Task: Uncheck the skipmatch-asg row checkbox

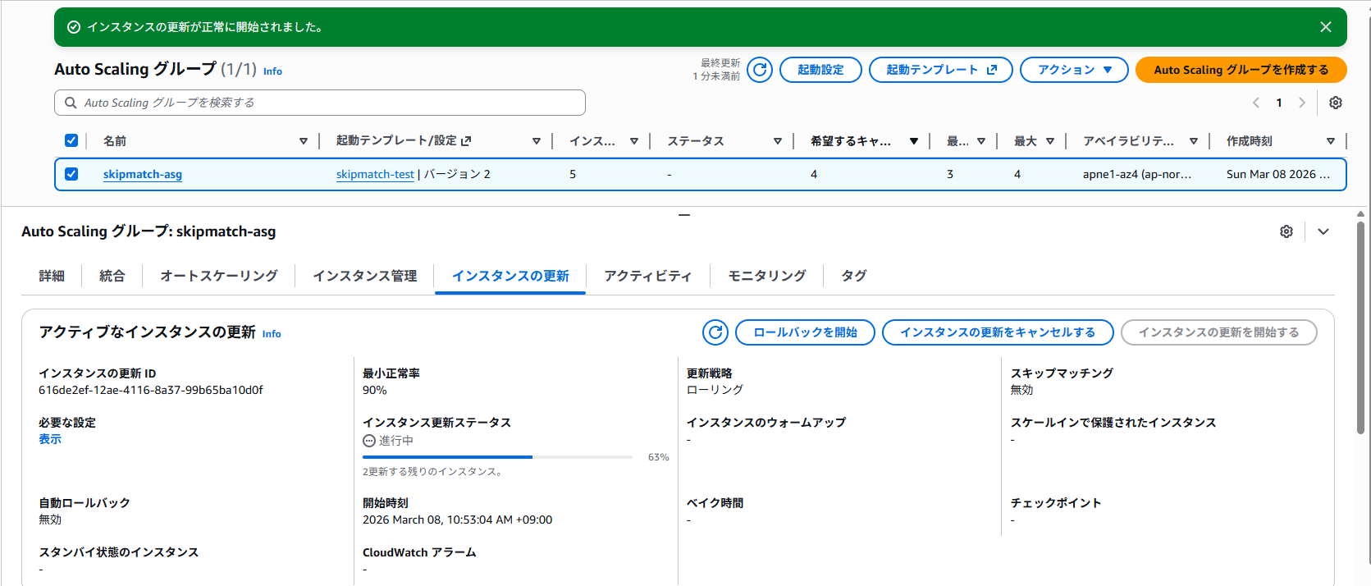Action: (x=71, y=174)
